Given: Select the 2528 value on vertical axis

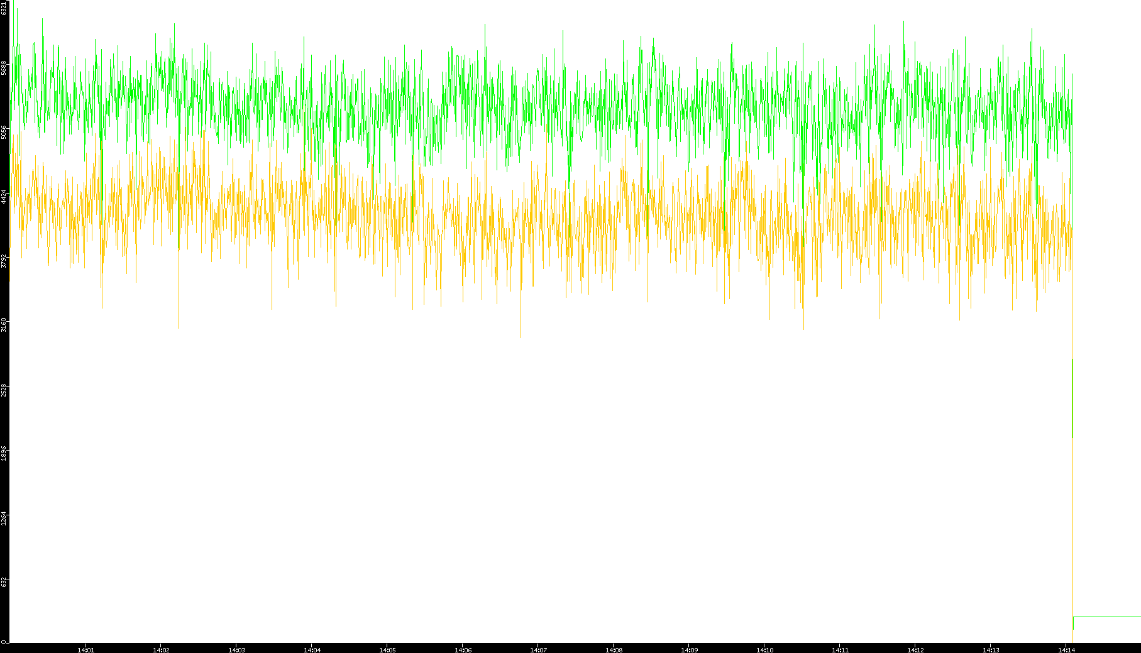Looking at the screenshot, I should [x=4, y=388].
